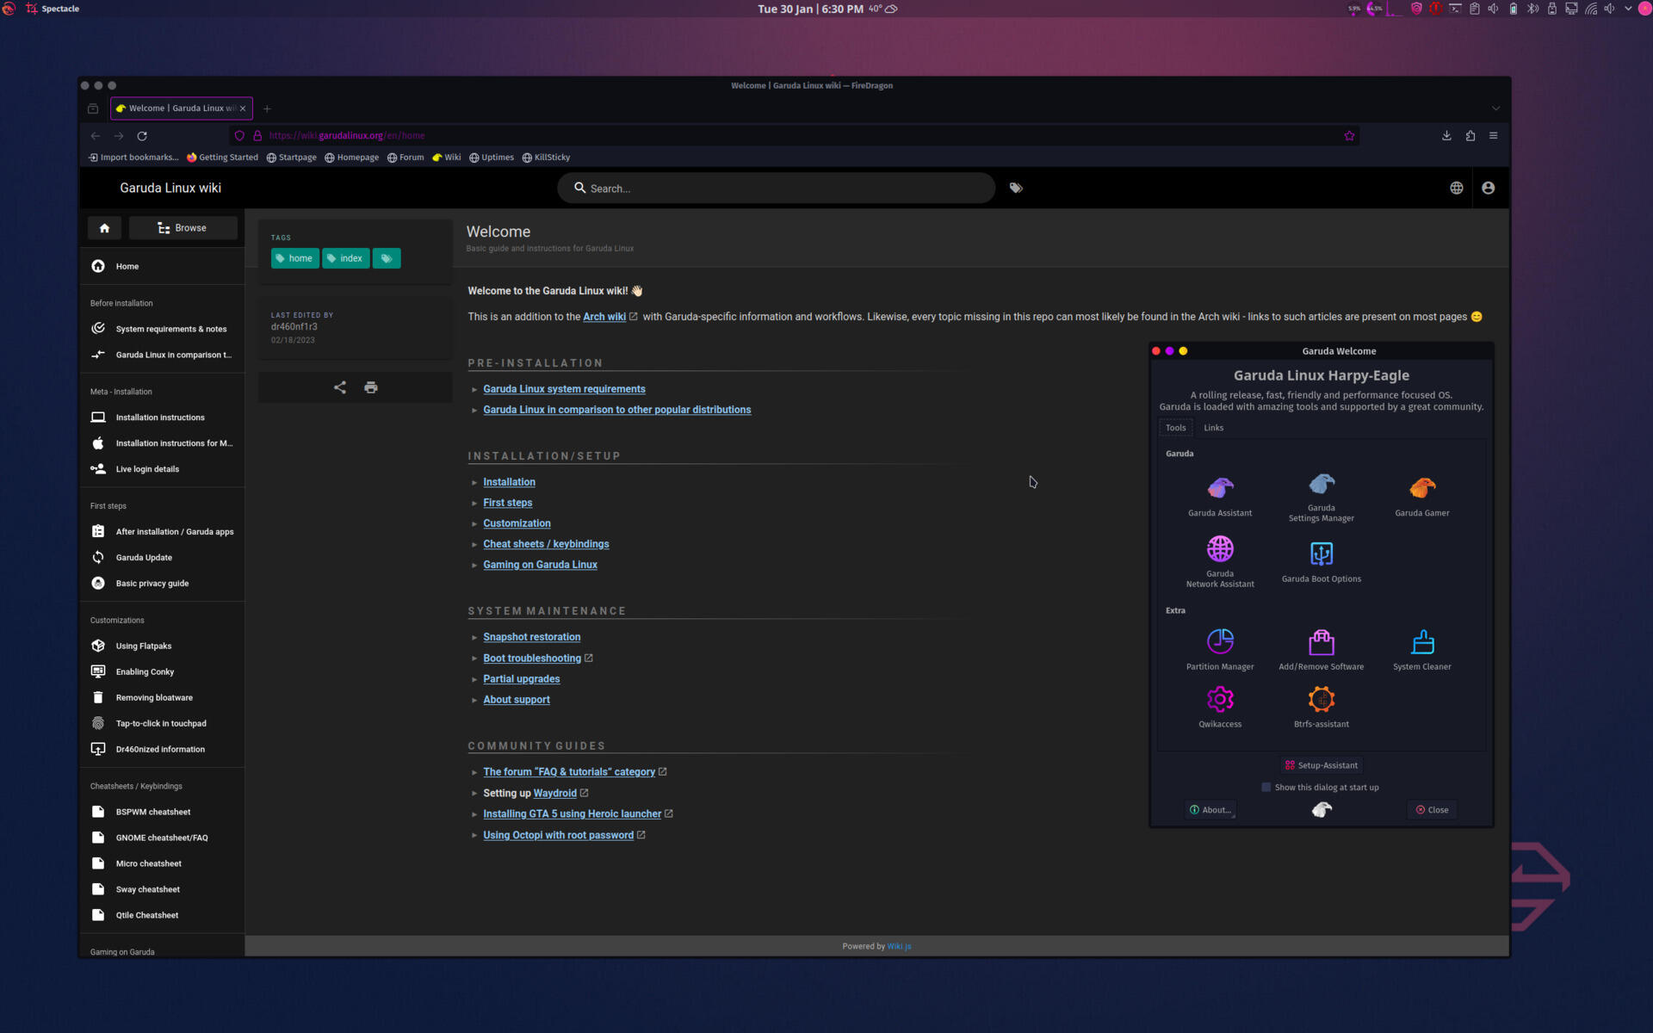Select the Welcome Garuda Linux wiki tab
1653x1033 pixels.
[x=182, y=108]
